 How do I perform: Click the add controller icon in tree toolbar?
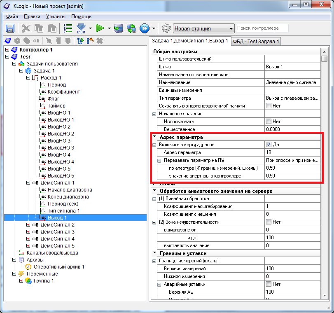point(8,41)
